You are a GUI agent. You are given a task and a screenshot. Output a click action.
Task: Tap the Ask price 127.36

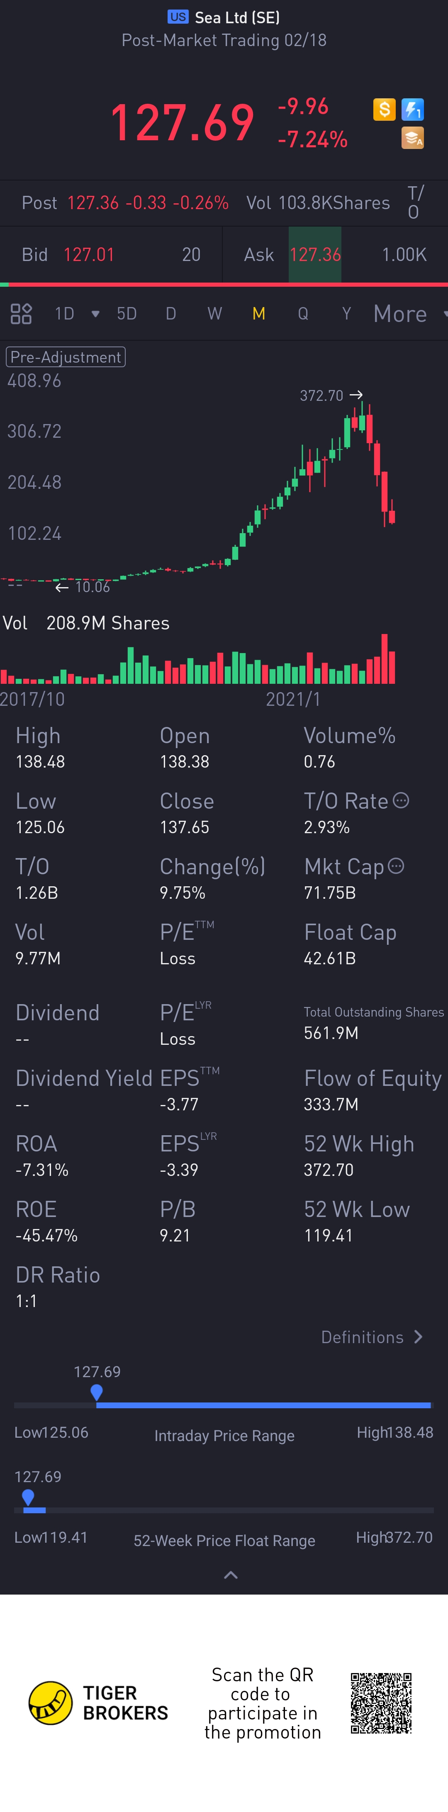[x=315, y=255]
